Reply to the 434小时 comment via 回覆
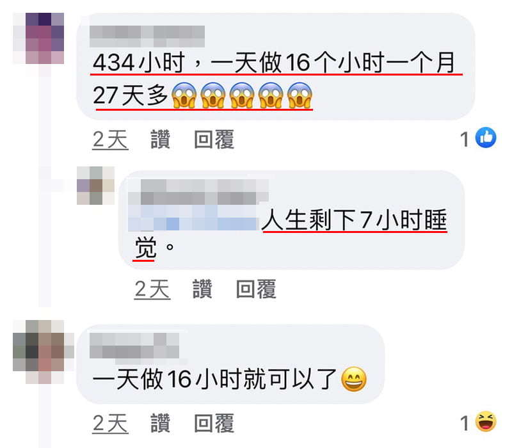The height and width of the screenshot is (448, 512). [214, 140]
